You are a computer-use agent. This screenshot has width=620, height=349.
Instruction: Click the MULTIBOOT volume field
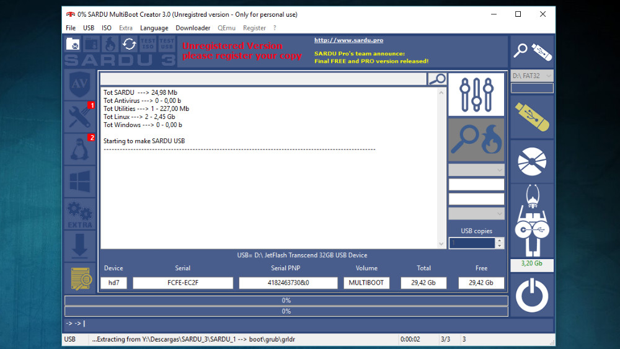(x=366, y=283)
